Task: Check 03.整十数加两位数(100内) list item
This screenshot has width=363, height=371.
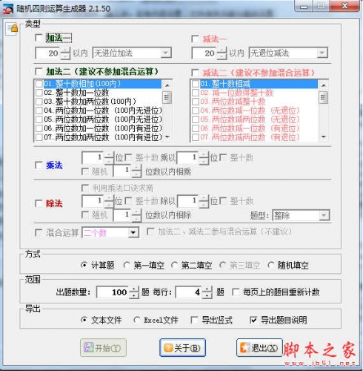Action: tap(39, 102)
